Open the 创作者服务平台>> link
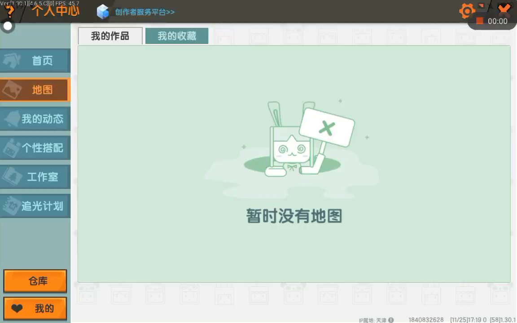The image size is (517, 323). 145,12
